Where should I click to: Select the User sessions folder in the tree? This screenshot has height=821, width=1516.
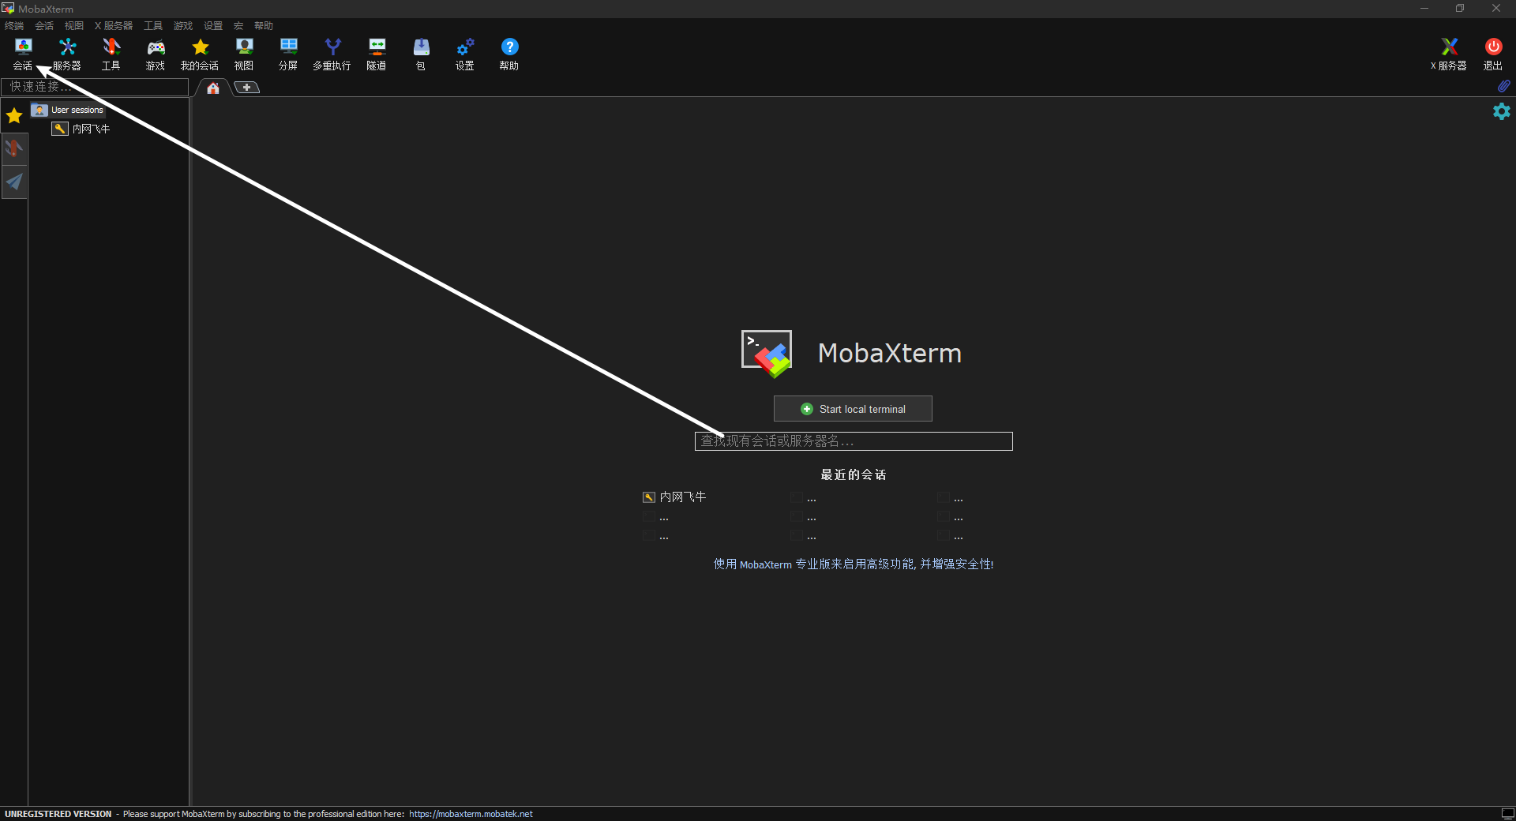tap(68, 110)
